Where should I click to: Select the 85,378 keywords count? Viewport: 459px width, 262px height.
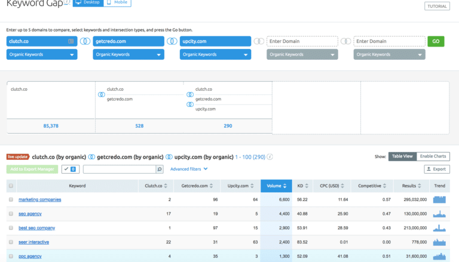[x=51, y=126]
